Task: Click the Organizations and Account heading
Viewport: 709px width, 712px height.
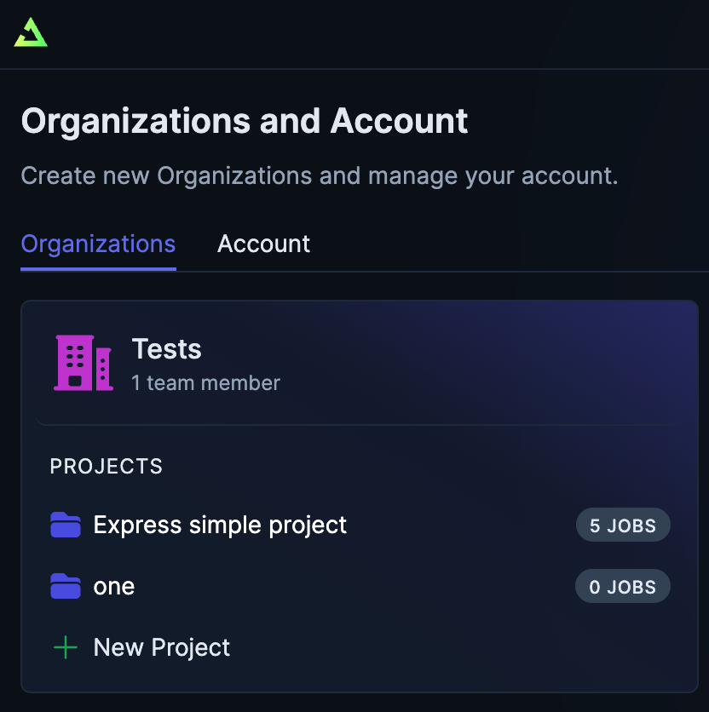Action: [245, 121]
